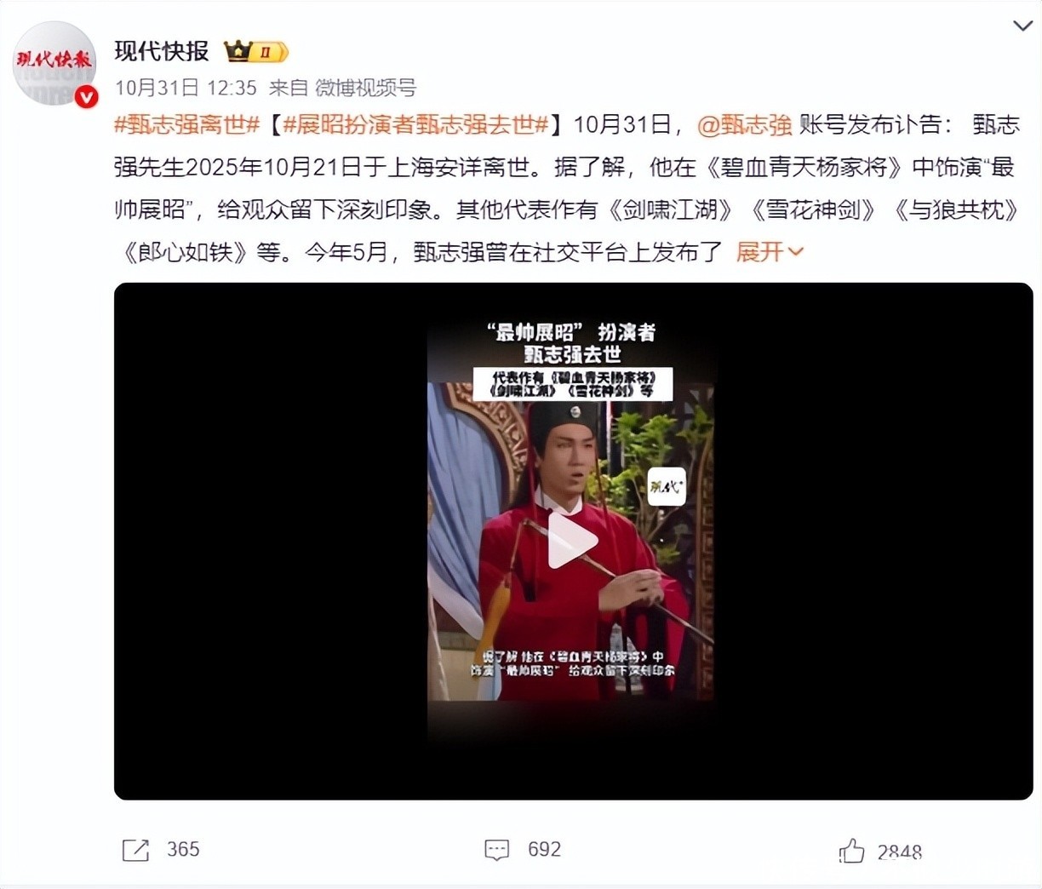Viewport: 1042px width, 889px height.
Task: Click the like count 2848
Action: coord(900,852)
